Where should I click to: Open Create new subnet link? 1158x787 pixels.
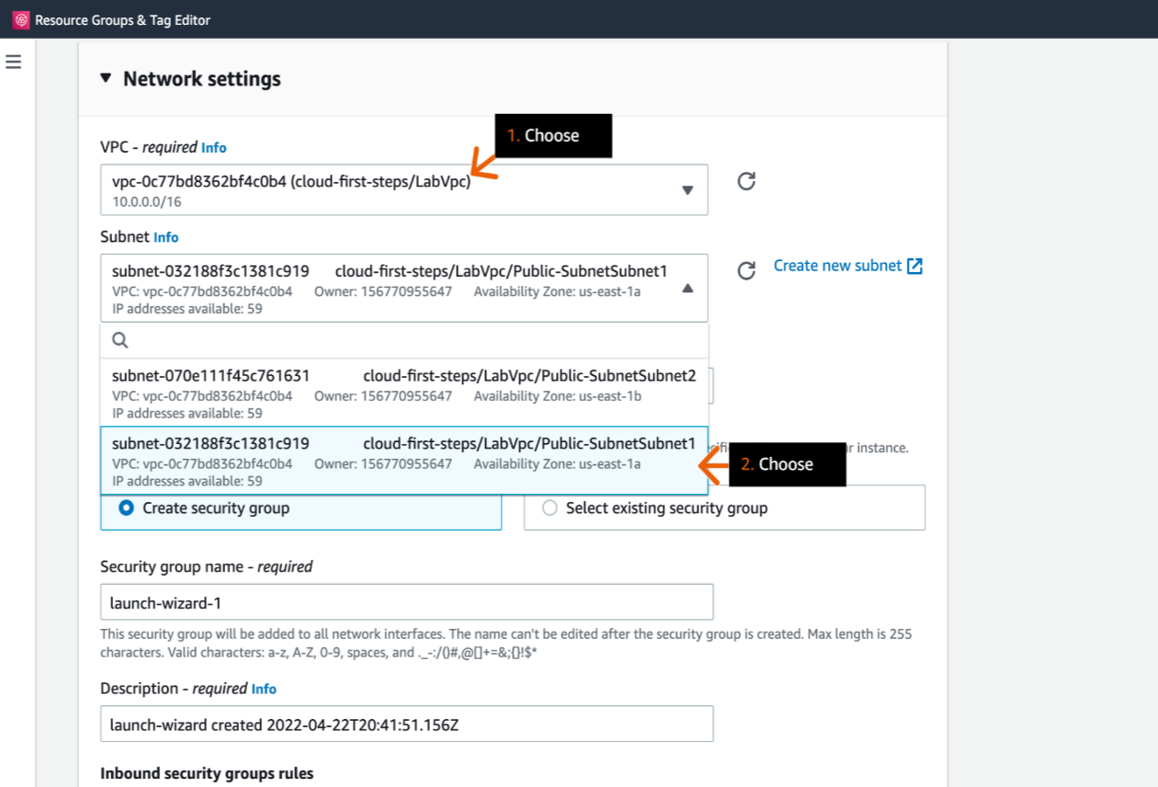pyautogui.click(x=838, y=265)
